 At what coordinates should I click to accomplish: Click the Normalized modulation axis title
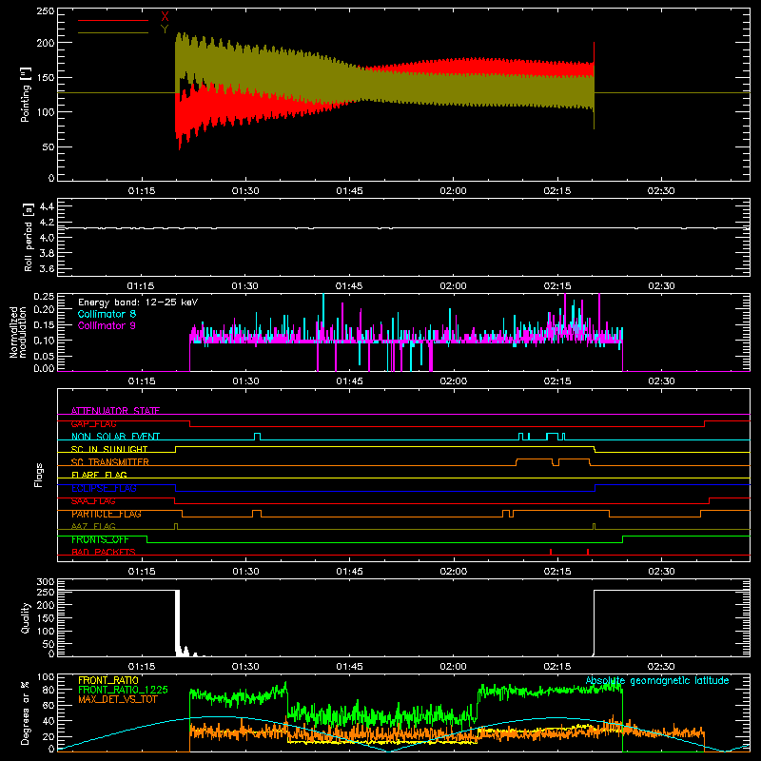pos(18,332)
